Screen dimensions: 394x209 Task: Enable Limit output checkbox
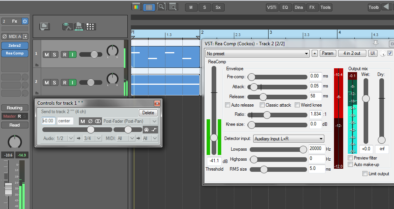click(x=365, y=173)
